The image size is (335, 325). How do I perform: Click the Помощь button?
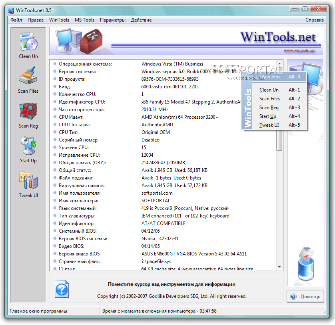click(305, 297)
